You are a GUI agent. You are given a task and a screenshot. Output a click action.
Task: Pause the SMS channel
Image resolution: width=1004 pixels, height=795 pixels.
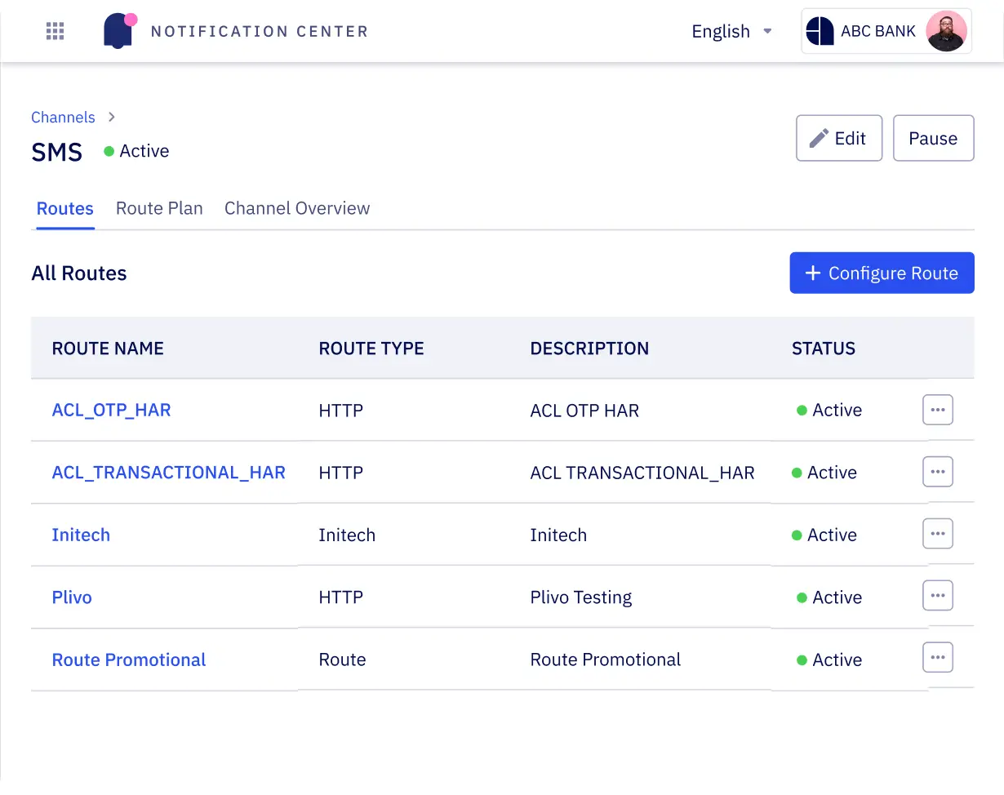(934, 138)
